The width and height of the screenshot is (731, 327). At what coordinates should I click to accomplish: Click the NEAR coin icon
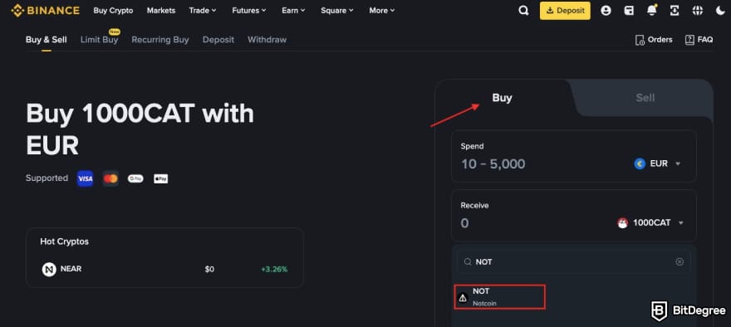click(x=49, y=269)
